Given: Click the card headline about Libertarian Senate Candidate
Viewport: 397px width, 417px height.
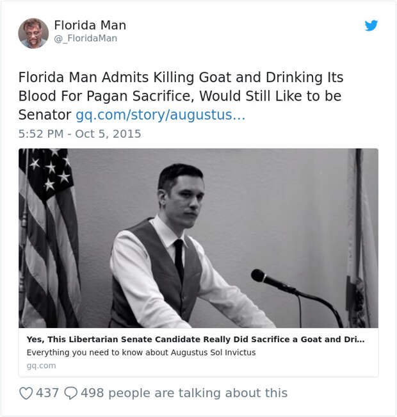Looking at the screenshot, I should tap(195, 339).
